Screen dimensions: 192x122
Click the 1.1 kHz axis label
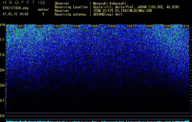click(2, 40)
